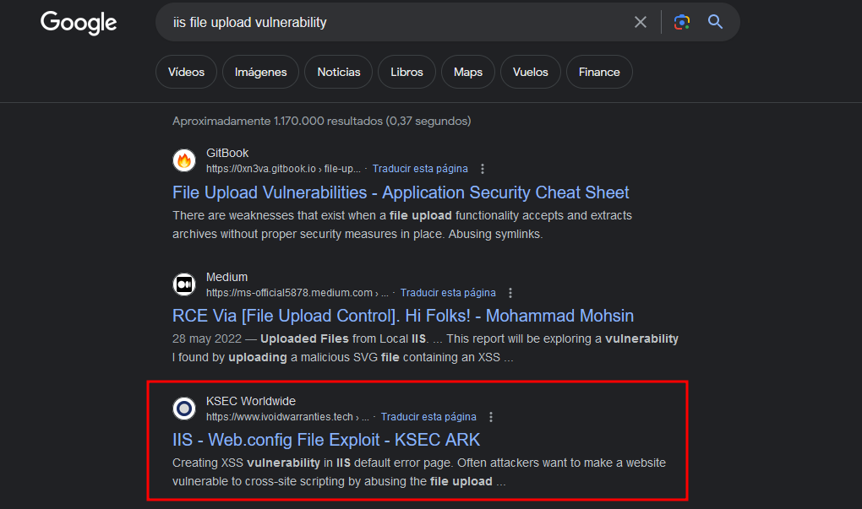Click the KSEC Worldwide favicon
Viewport: 862px width, 509px height.
click(x=184, y=409)
